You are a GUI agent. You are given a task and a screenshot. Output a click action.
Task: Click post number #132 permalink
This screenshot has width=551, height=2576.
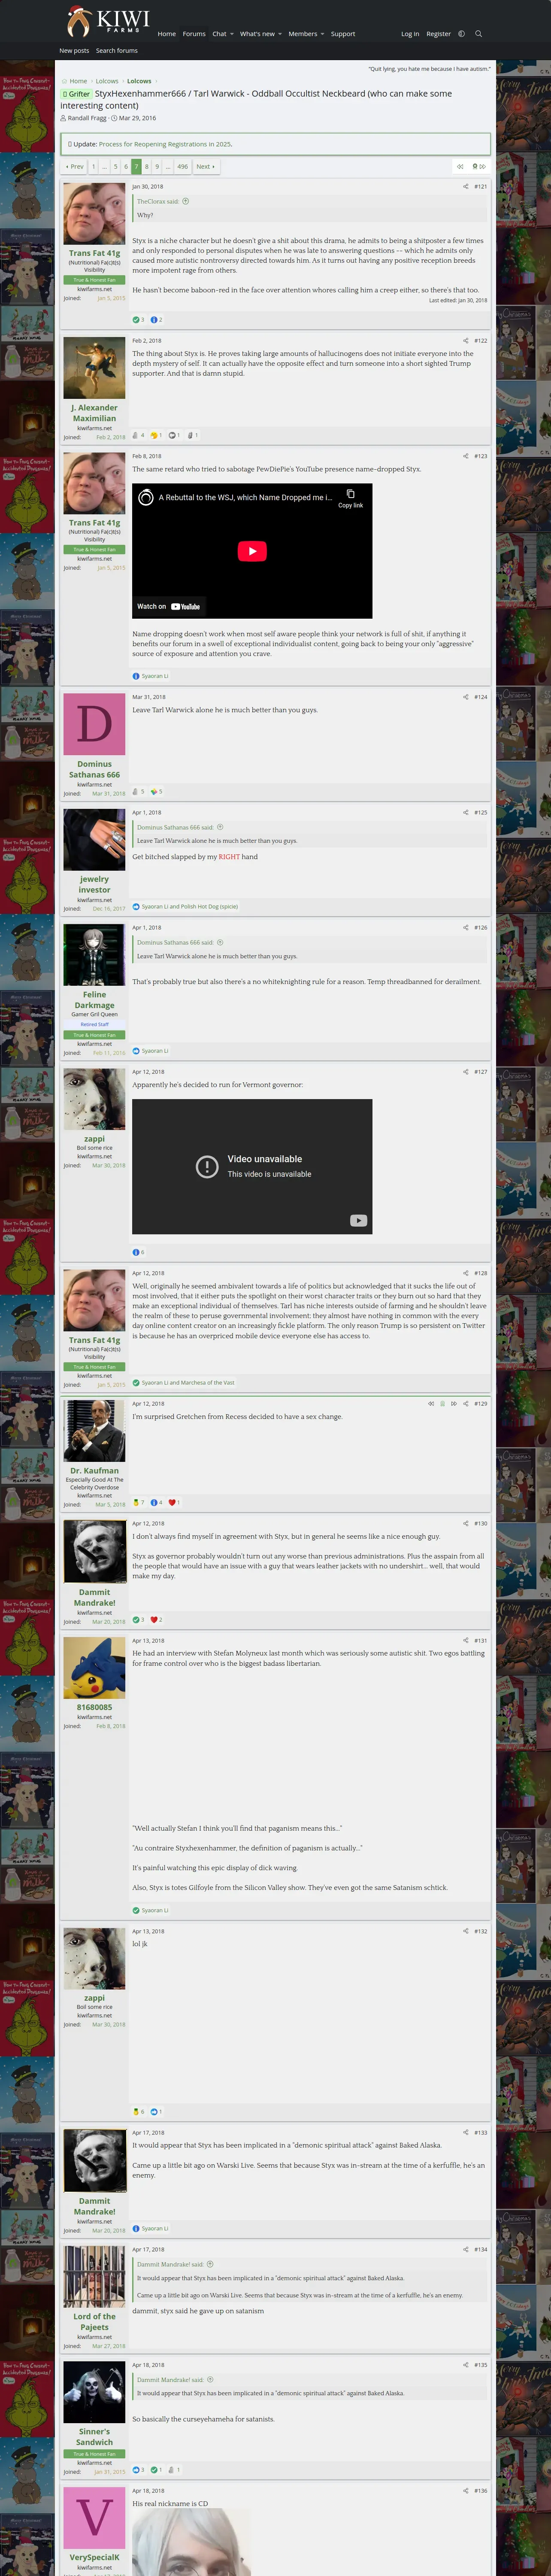coord(480,1932)
